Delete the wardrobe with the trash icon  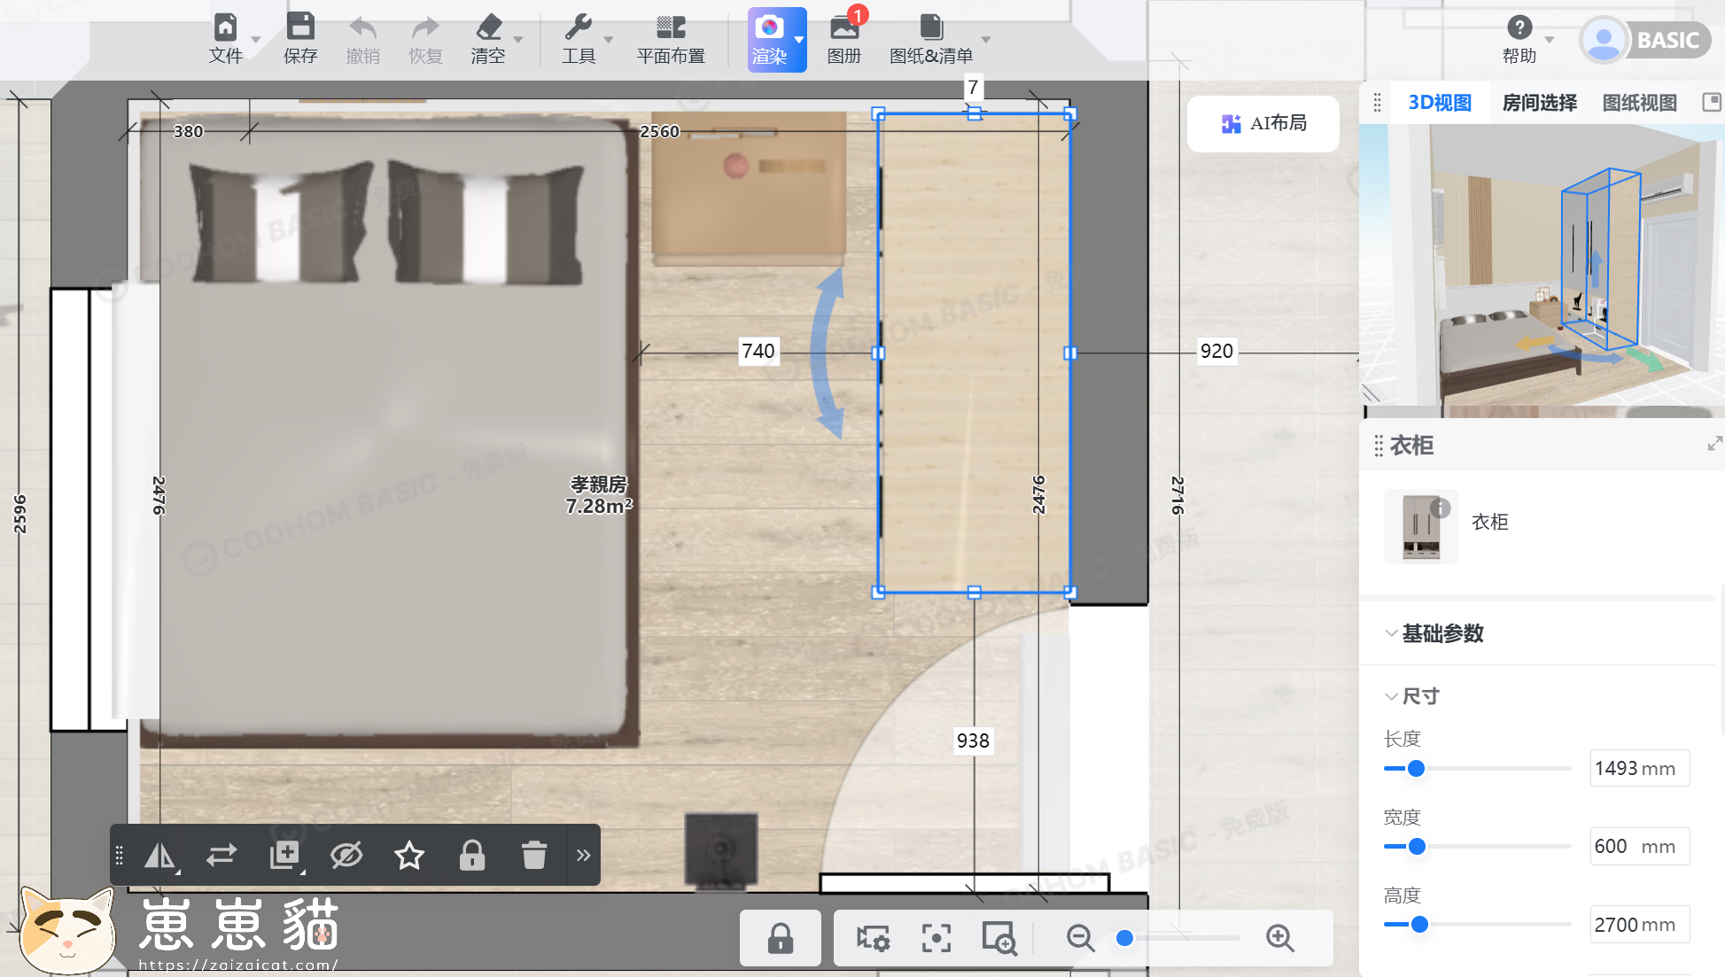coord(534,855)
